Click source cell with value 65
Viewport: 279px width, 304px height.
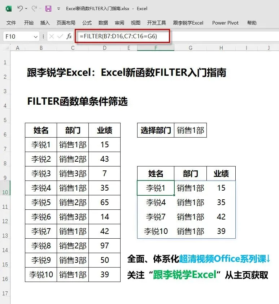click(x=104, y=202)
